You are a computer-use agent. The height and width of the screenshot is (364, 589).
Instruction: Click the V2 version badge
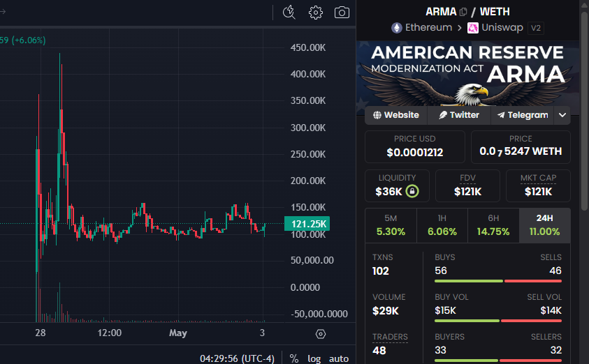click(x=536, y=28)
